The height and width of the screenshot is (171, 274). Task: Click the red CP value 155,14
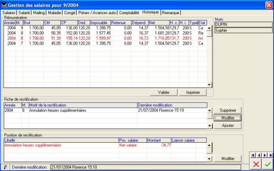(72, 38)
